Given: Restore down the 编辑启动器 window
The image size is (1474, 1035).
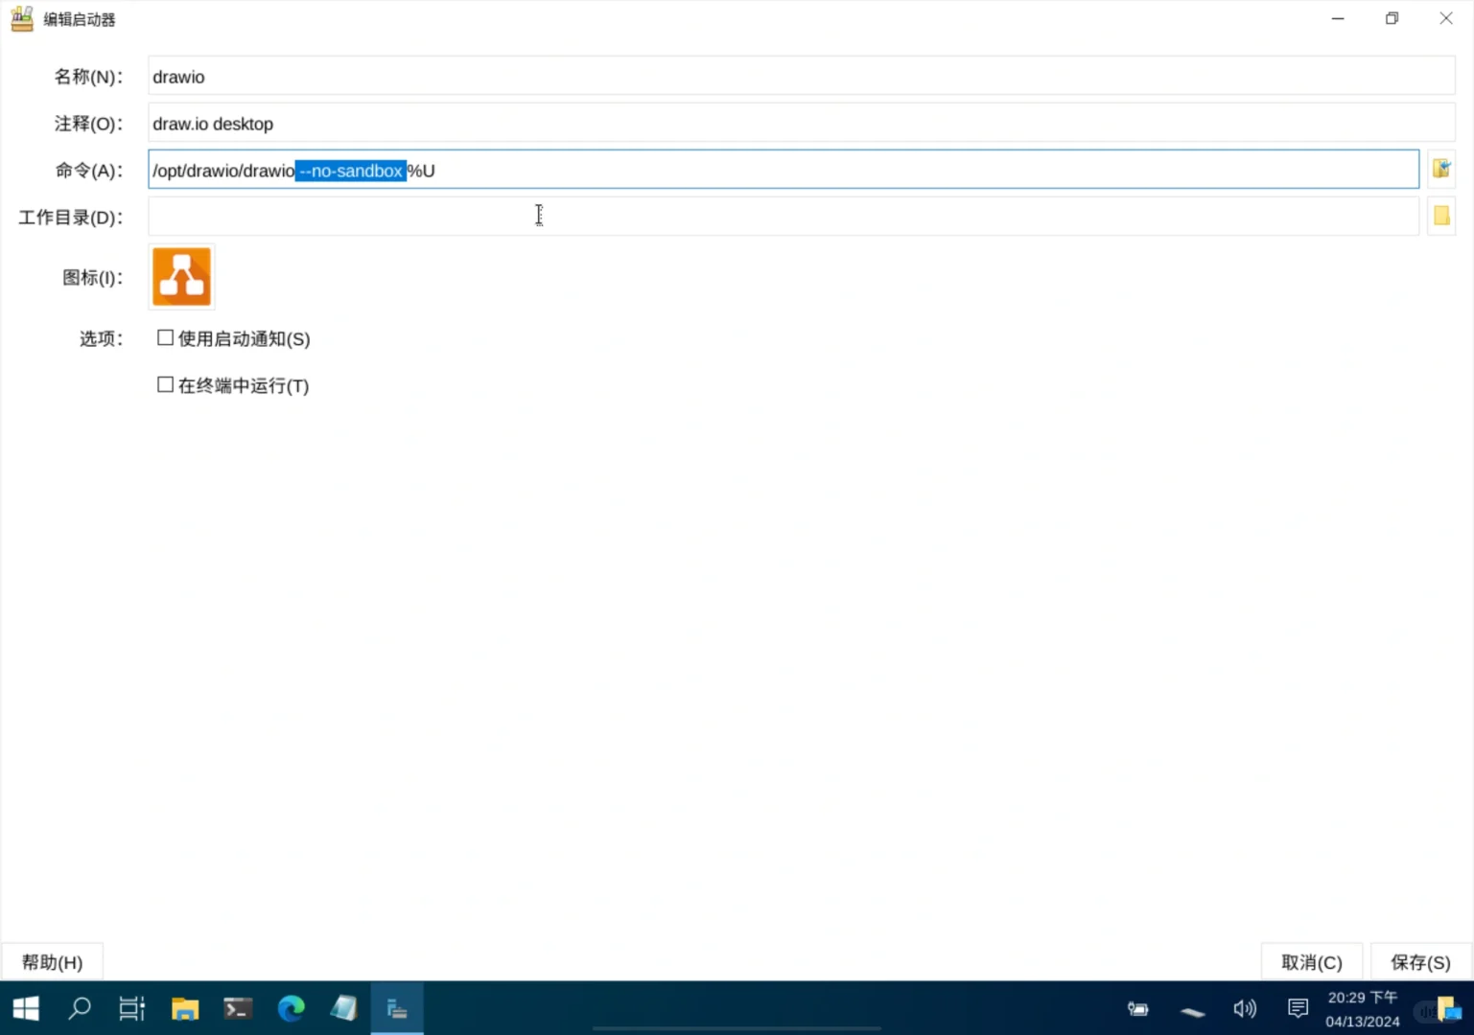Looking at the screenshot, I should pyautogui.click(x=1392, y=19).
